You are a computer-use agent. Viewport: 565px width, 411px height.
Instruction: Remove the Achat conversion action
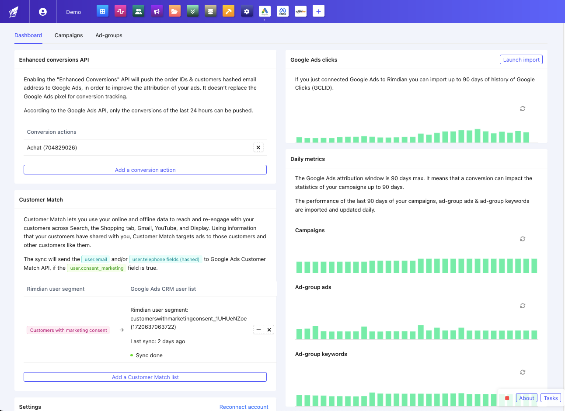pyautogui.click(x=258, y=147)
